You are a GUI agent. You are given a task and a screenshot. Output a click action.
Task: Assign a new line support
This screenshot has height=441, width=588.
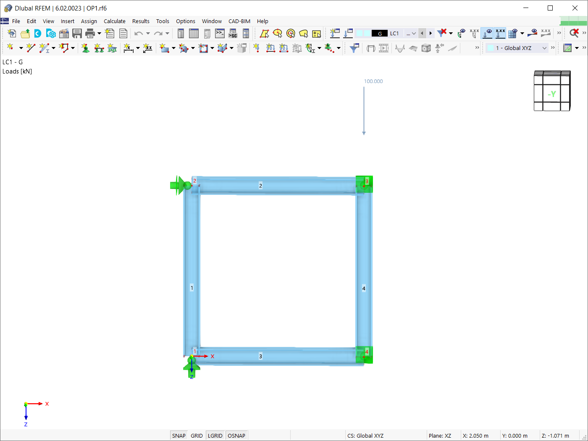click(99, 48)
